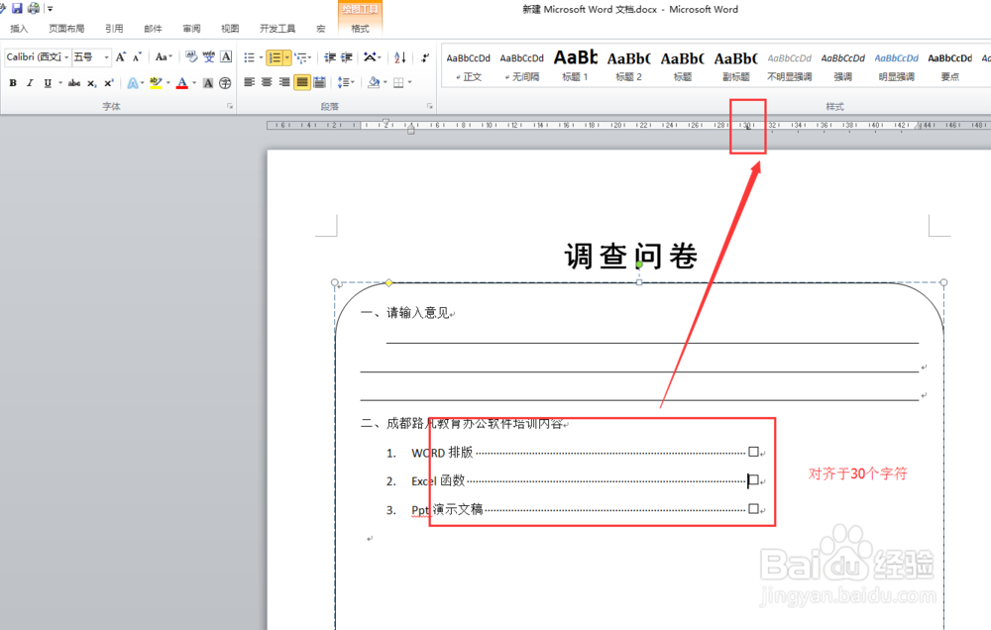
Task: Open the 页面布局 ribbon tab
Action: point(66,28)
